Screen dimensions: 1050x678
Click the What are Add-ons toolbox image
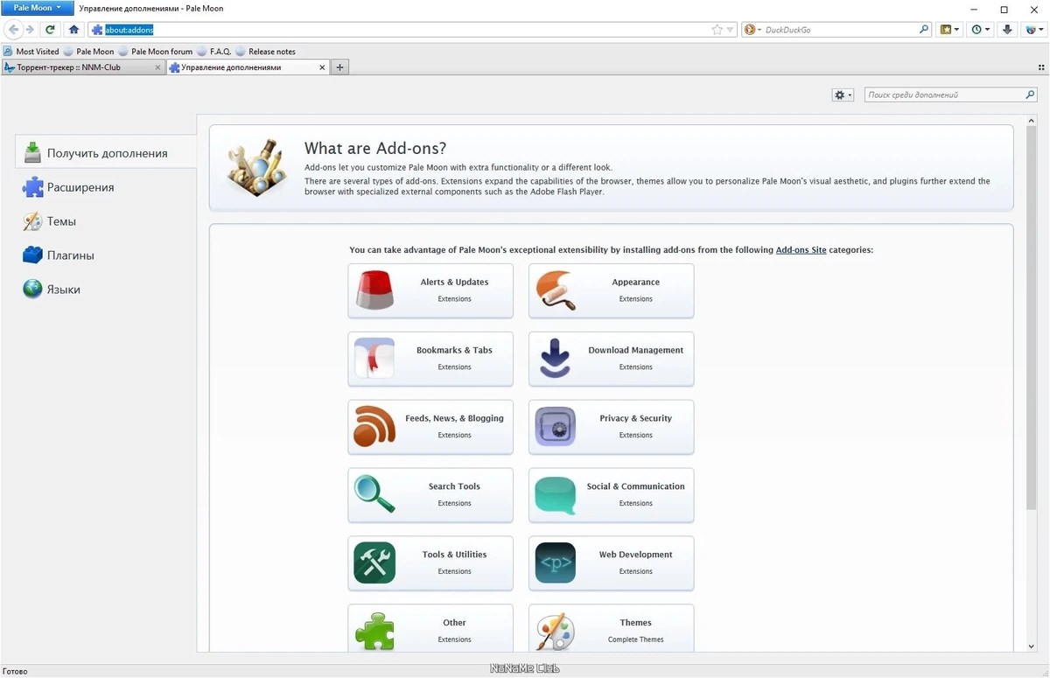click(x=255, y=166)
